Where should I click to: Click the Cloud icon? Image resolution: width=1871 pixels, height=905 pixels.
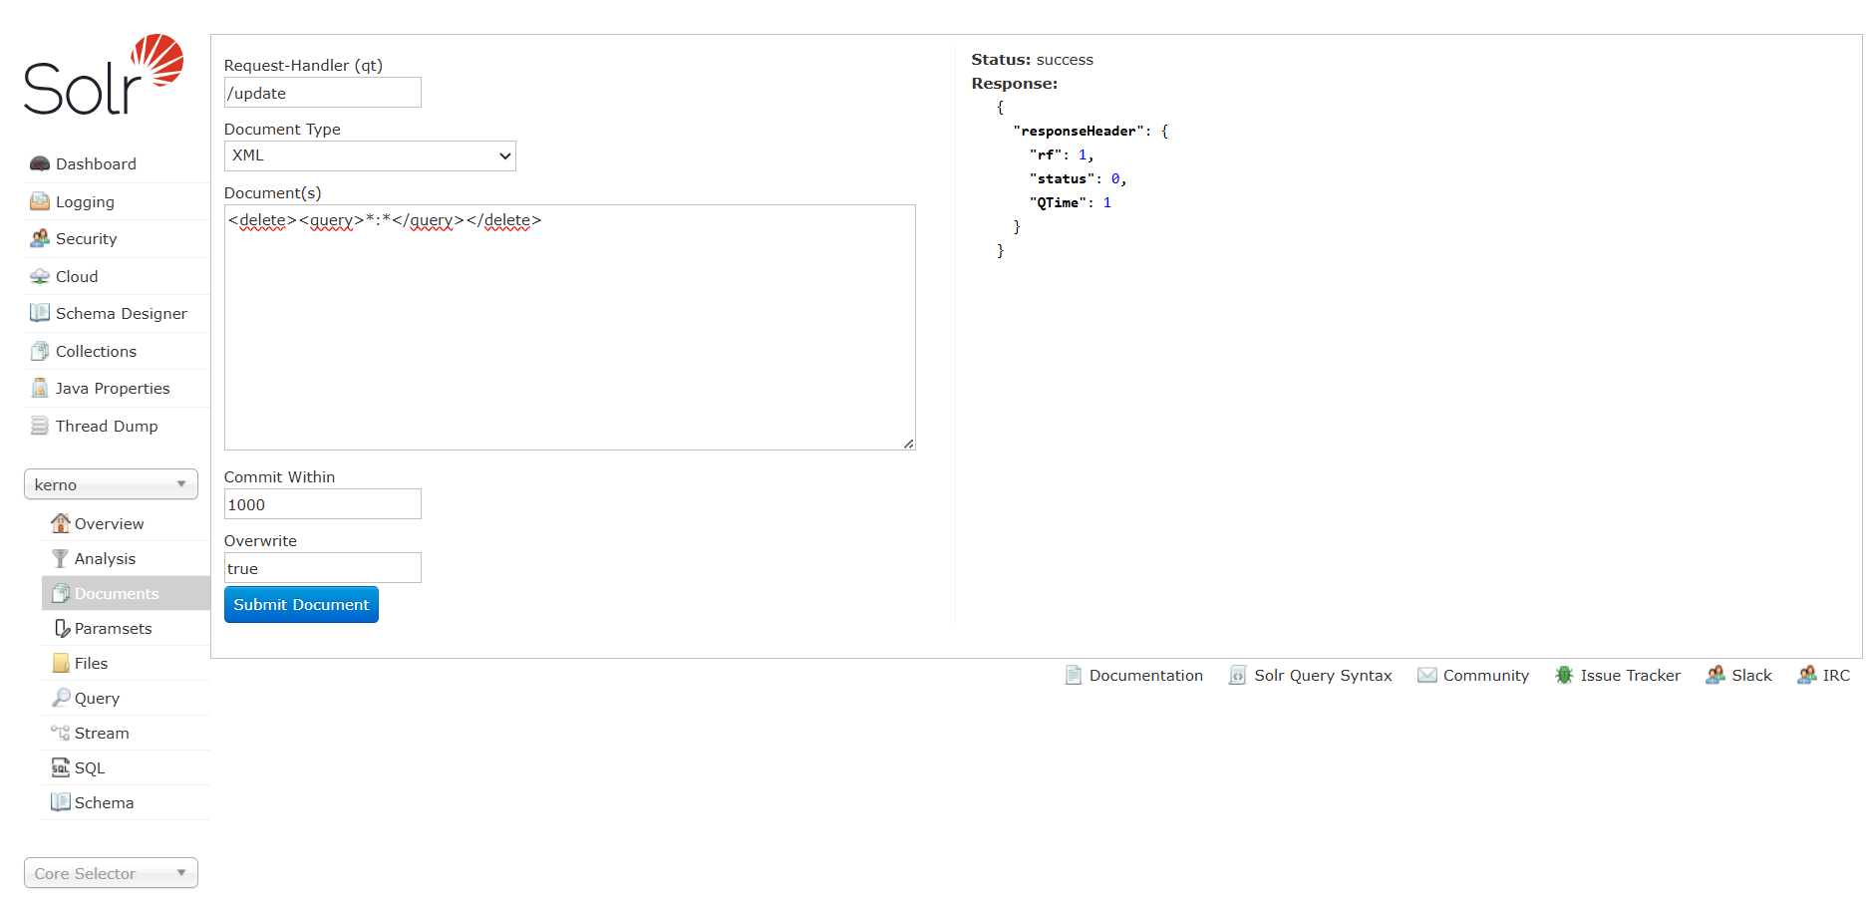(x=40, y=276)
